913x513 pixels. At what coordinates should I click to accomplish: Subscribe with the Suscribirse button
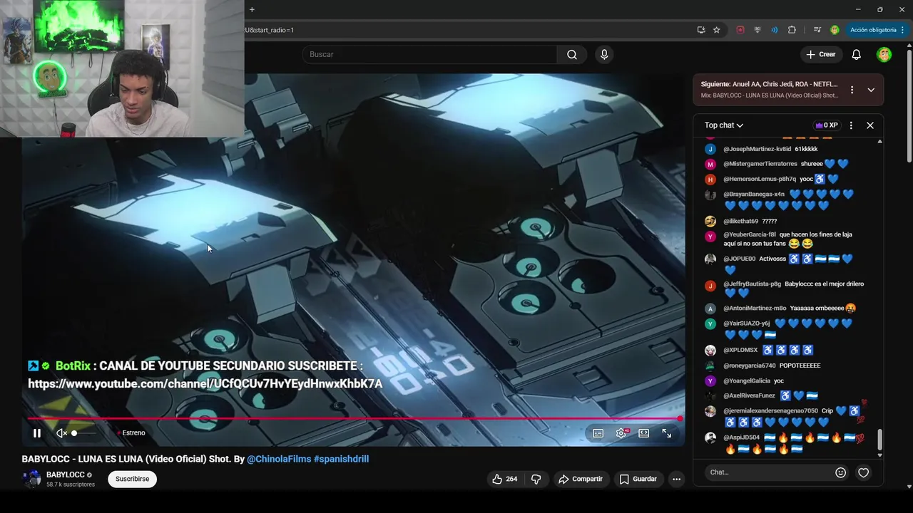click(x=133, y=479)
